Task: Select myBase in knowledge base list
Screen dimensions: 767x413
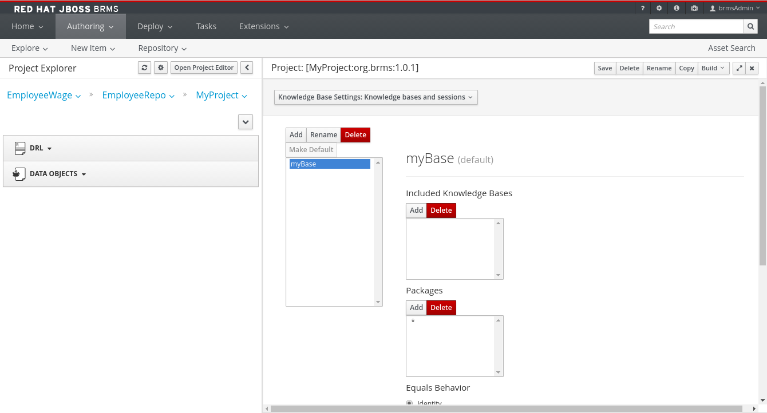Action: coord(330,164)
